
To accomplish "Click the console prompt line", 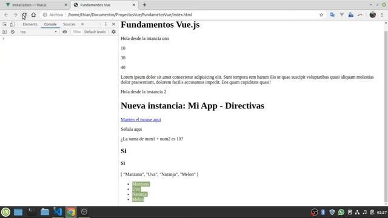I will point(59,39).
